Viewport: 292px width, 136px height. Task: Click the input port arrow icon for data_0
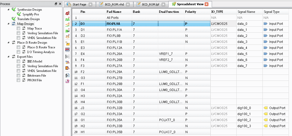(266, 24)
